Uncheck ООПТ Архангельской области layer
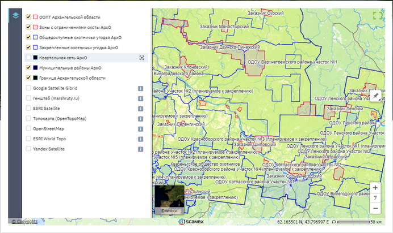This screenshot has width=393, height=233. (28, 17)
